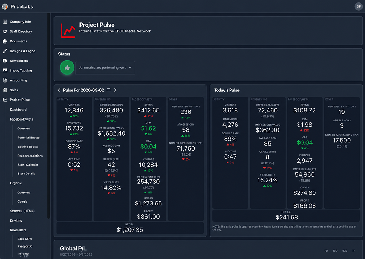Click today's viewability value 16.24%
Screen dimensions: 365x259
(x=267, y=180)
